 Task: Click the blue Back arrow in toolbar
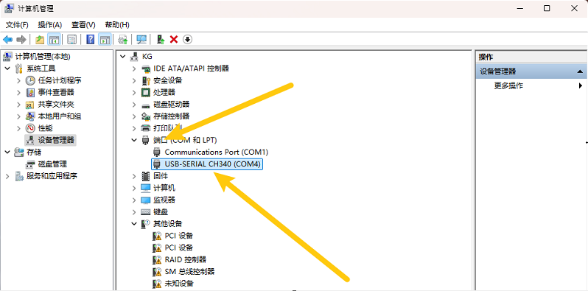(x=8, y=39)
